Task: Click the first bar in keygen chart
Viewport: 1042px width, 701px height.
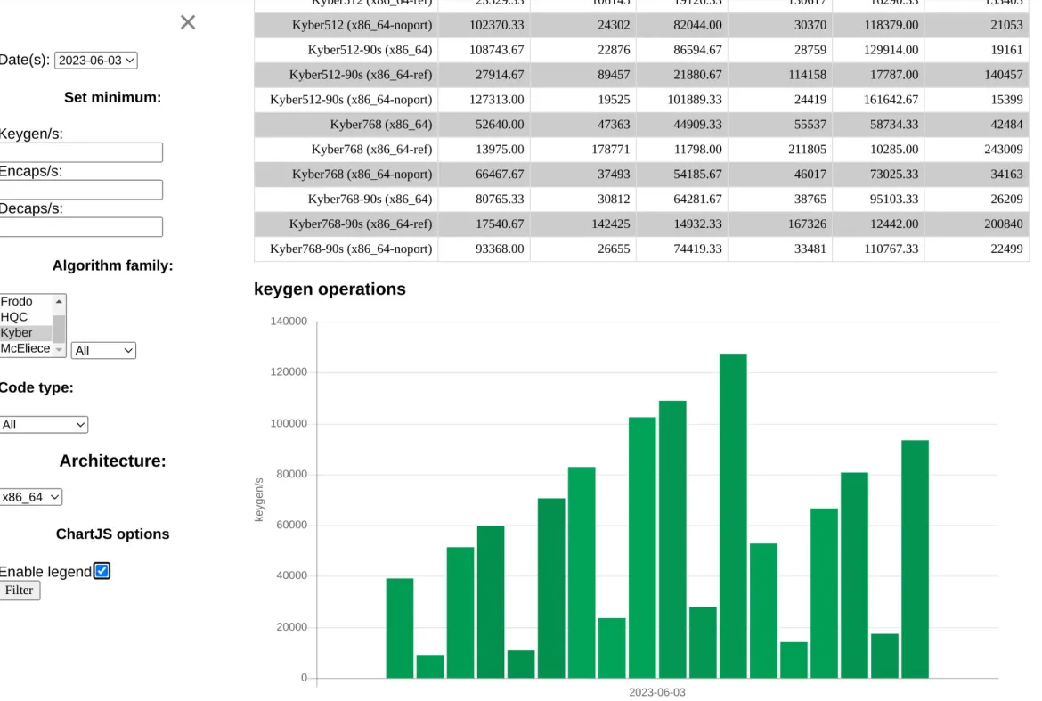Action: [x=399, y=628]
